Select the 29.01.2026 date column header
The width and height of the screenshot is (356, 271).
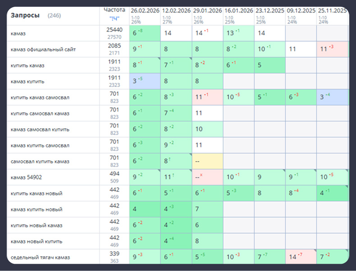click(207, 11)
